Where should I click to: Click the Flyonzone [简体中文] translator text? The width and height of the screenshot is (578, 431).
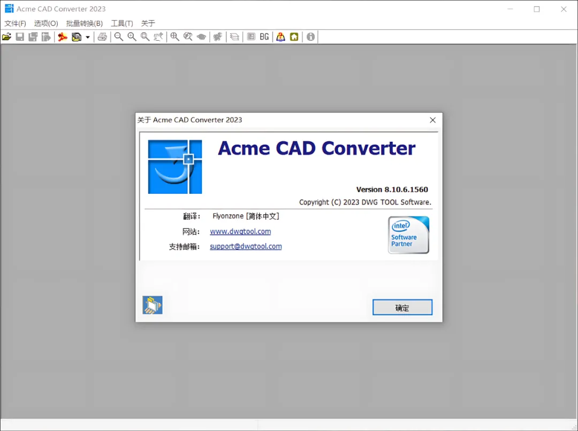pos(246,216)
